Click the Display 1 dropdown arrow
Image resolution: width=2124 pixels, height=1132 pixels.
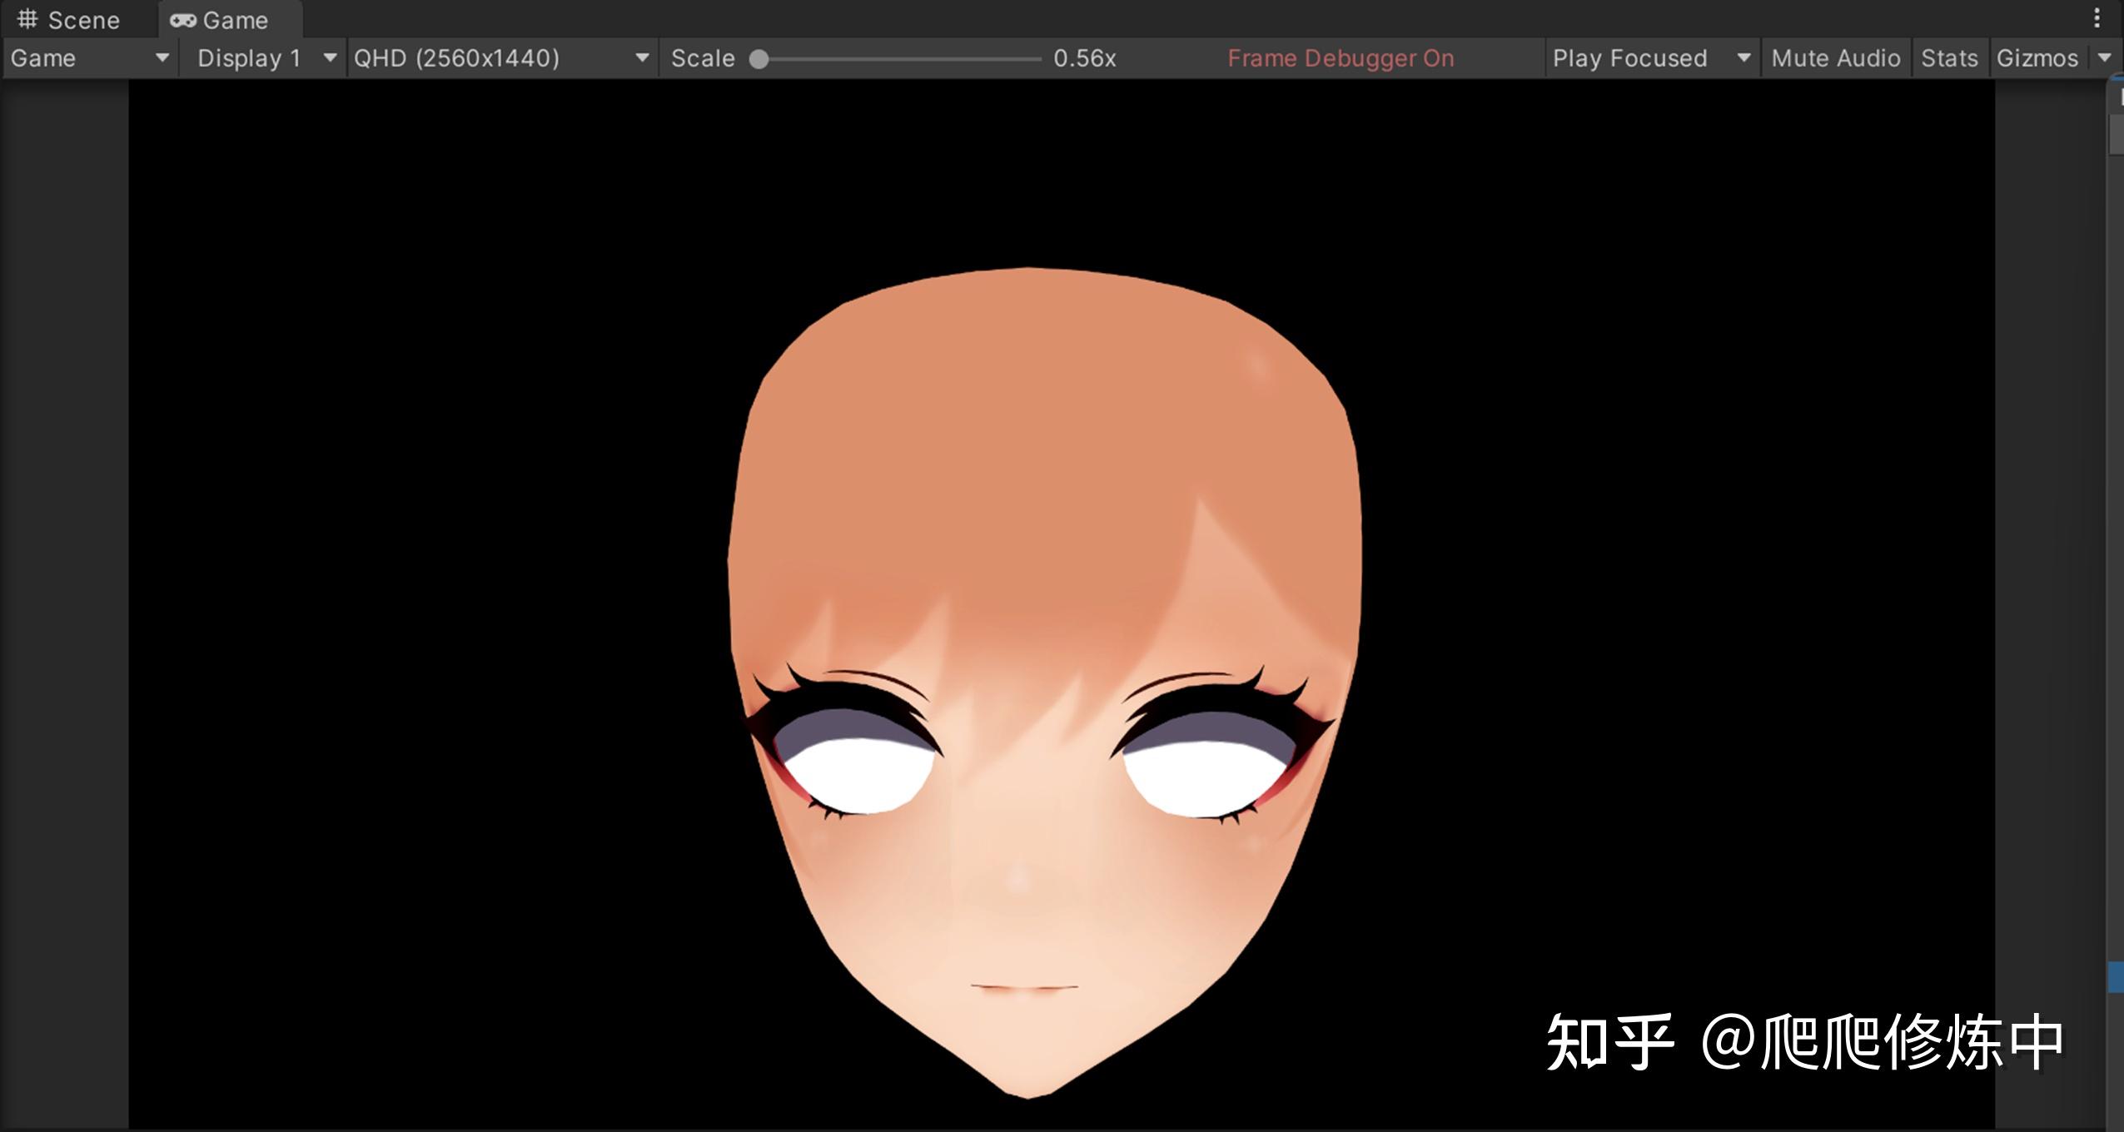click(x=330, y=58)
